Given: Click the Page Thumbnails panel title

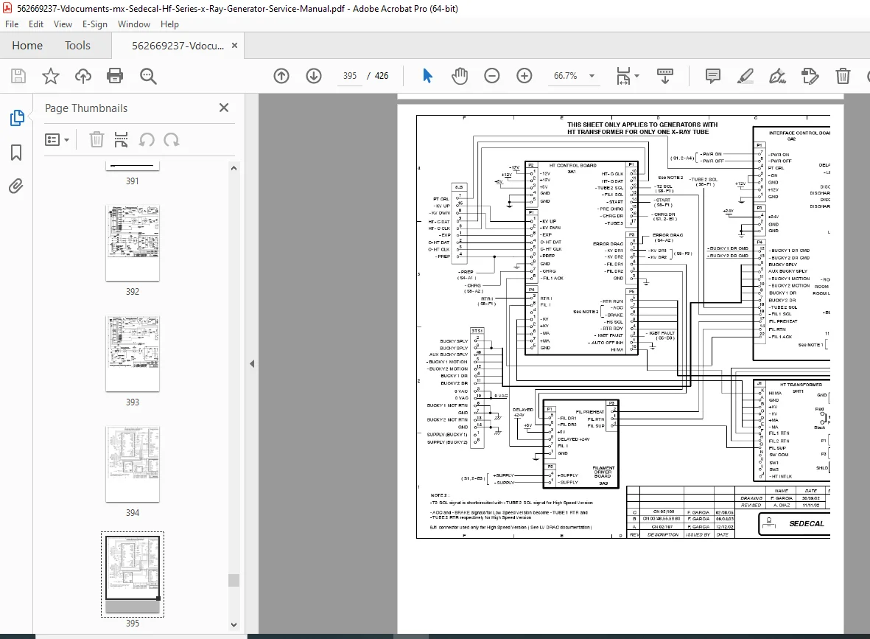Looking at the screenshot, I should click(86, 108).
